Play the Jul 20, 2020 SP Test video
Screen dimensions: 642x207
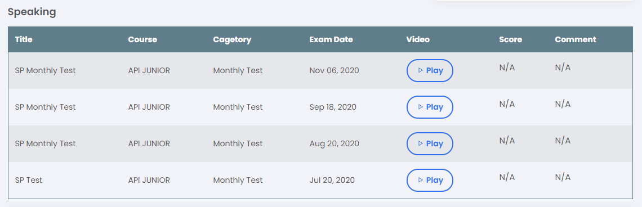tap(430, 180)
